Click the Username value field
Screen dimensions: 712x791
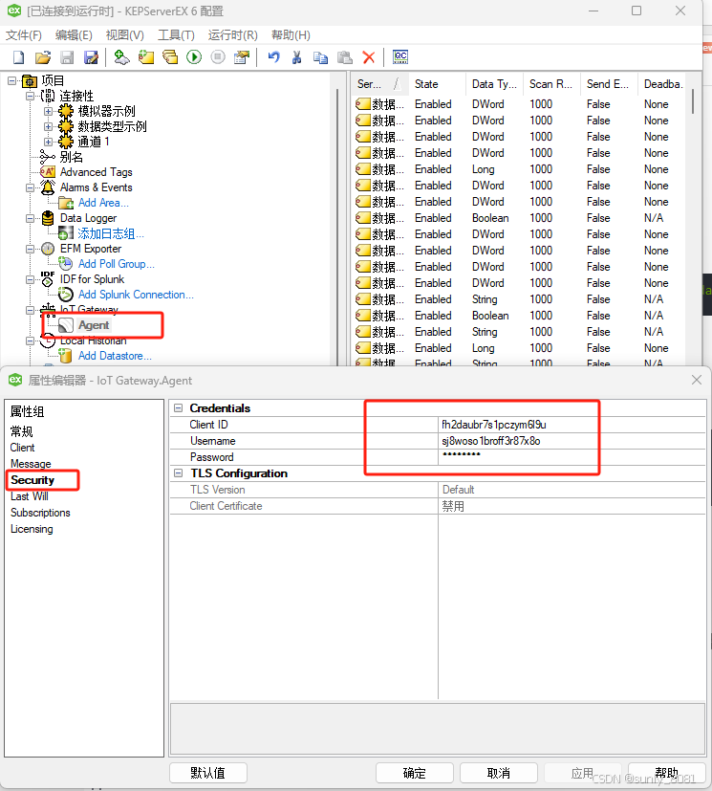pyautogui.click(x=572, y=441)
